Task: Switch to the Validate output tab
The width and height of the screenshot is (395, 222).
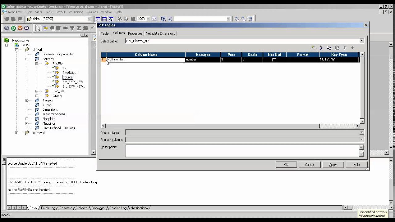Action: point(82,208)
